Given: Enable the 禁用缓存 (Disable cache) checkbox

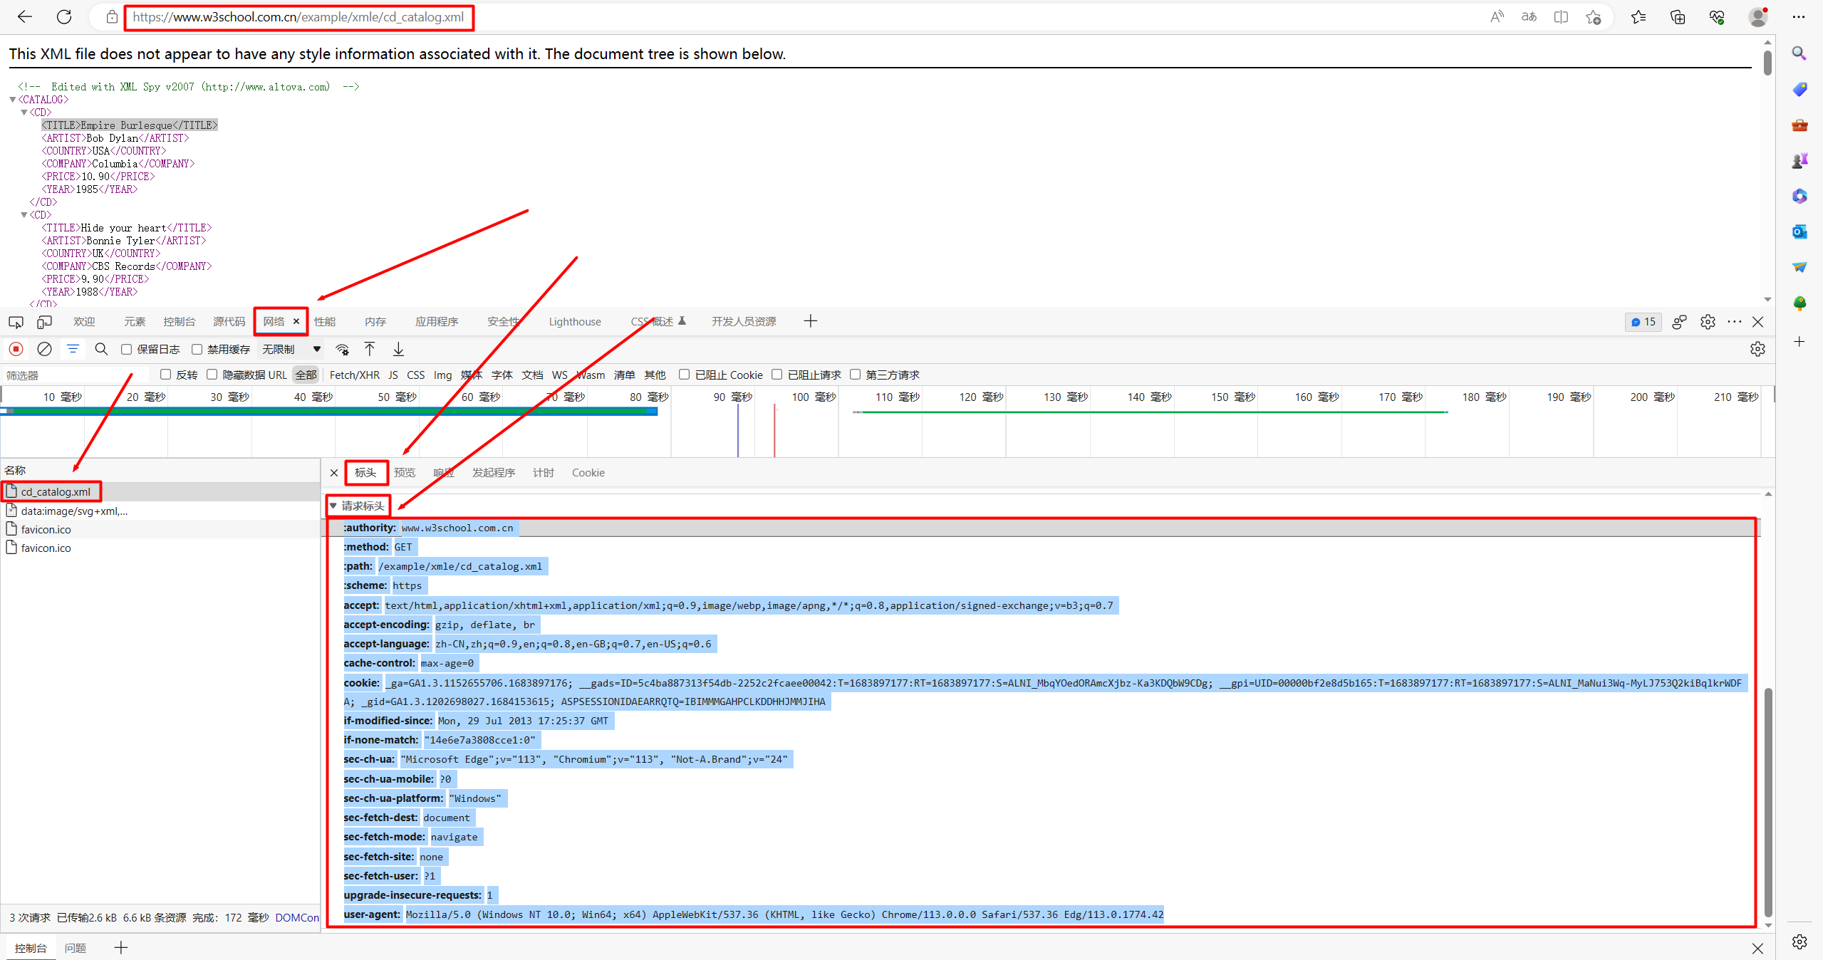Looking at the screenshot, I should tap(197, 349).
